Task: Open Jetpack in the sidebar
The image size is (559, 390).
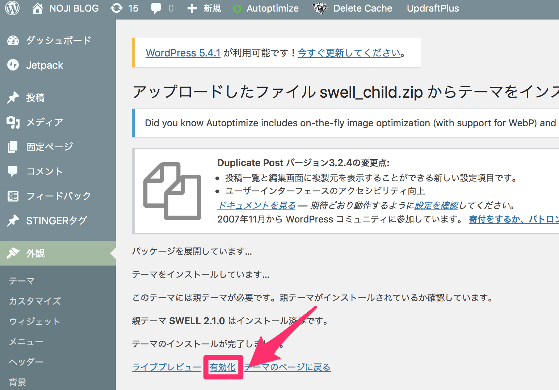Action: [x=45, y=65]
